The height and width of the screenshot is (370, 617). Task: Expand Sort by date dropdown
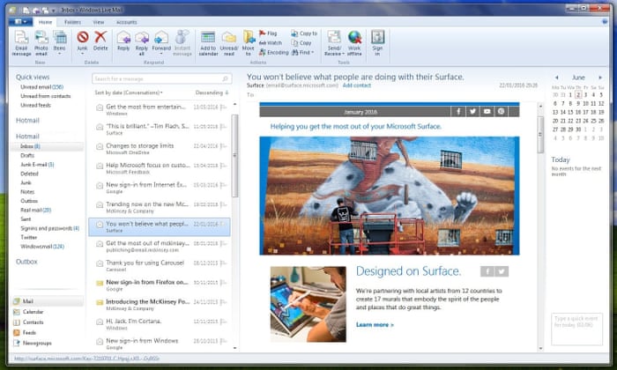129,92
